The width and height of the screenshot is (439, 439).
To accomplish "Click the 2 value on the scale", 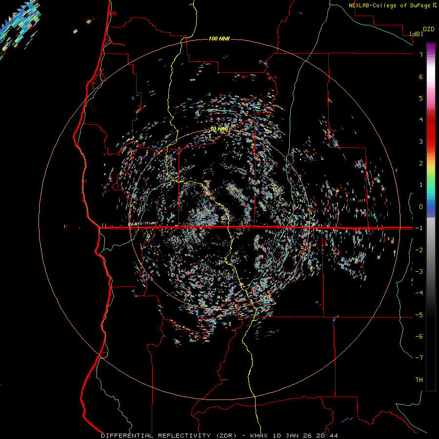I will [421, 163].
